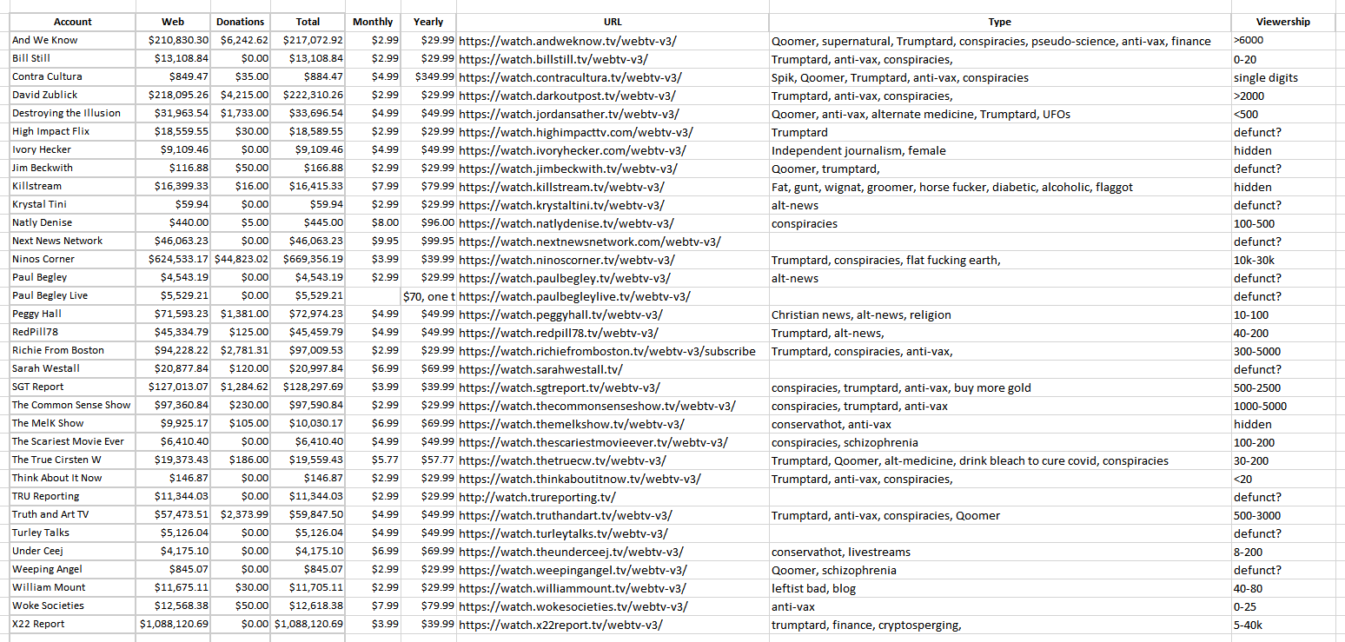Screen dimensions: 1345x642
Task: Select the 'David Zublick' account cell
Action: [x=72, y=95]
